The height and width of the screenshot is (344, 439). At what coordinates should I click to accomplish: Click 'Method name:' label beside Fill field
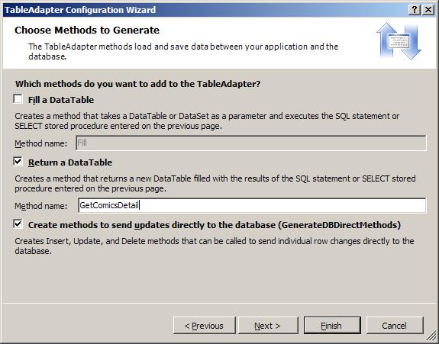coord(41,143)
